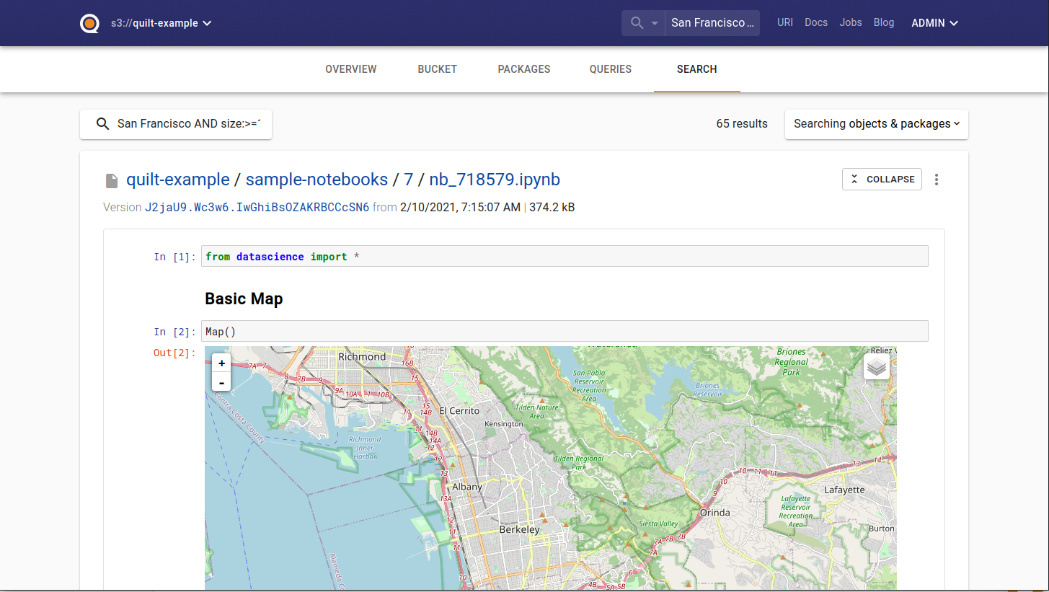Zoom in on the map

(x=221, y=363)
